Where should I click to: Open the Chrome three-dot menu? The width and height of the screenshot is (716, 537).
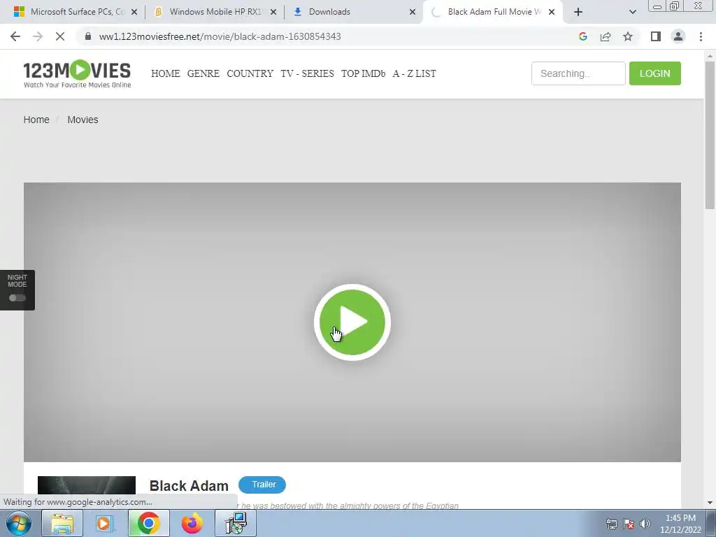click(701, 36)
